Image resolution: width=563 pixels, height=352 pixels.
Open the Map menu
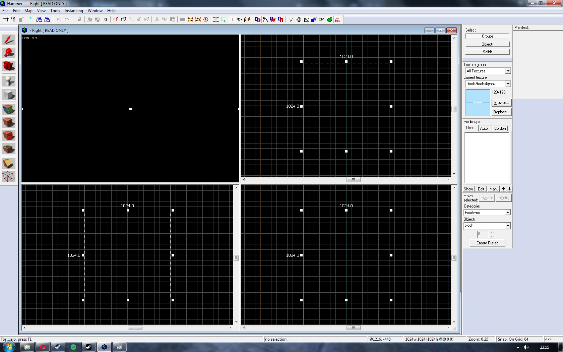tap(28, 11)
